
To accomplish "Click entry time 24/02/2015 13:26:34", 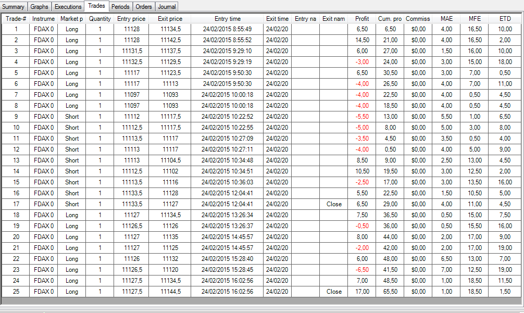I will coord(227,215).
